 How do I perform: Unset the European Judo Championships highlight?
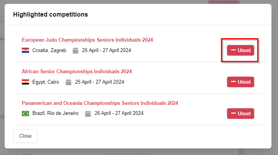point(241,51)
